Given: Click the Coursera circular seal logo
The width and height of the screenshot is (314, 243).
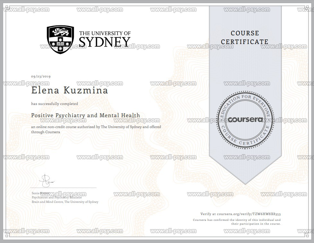Looking at the screenshot, I should (245, 120).
